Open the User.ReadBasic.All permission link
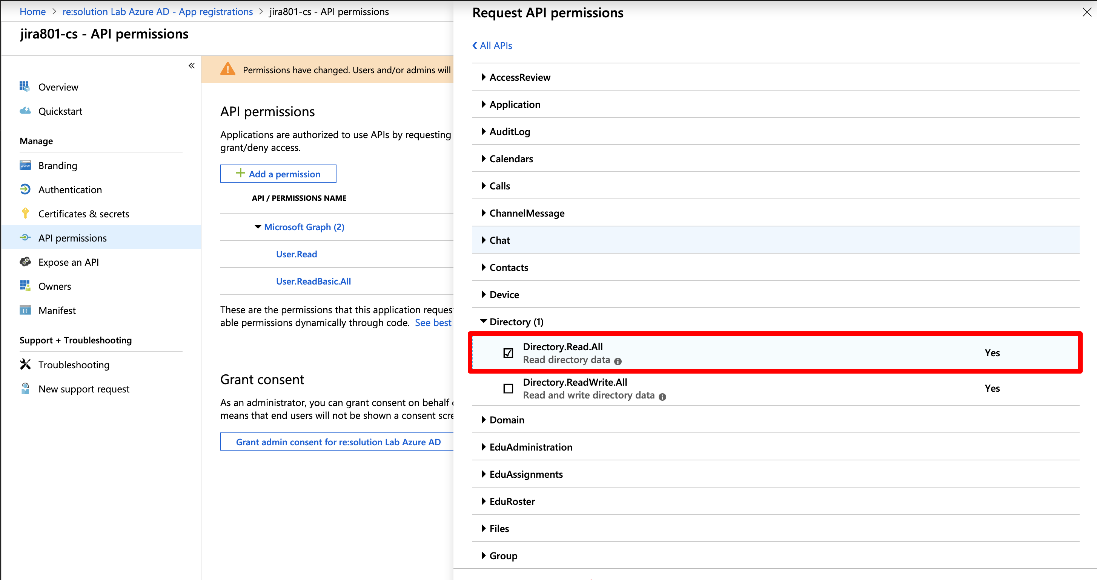Screen dimensions: 1097x580 coord(313,282)
